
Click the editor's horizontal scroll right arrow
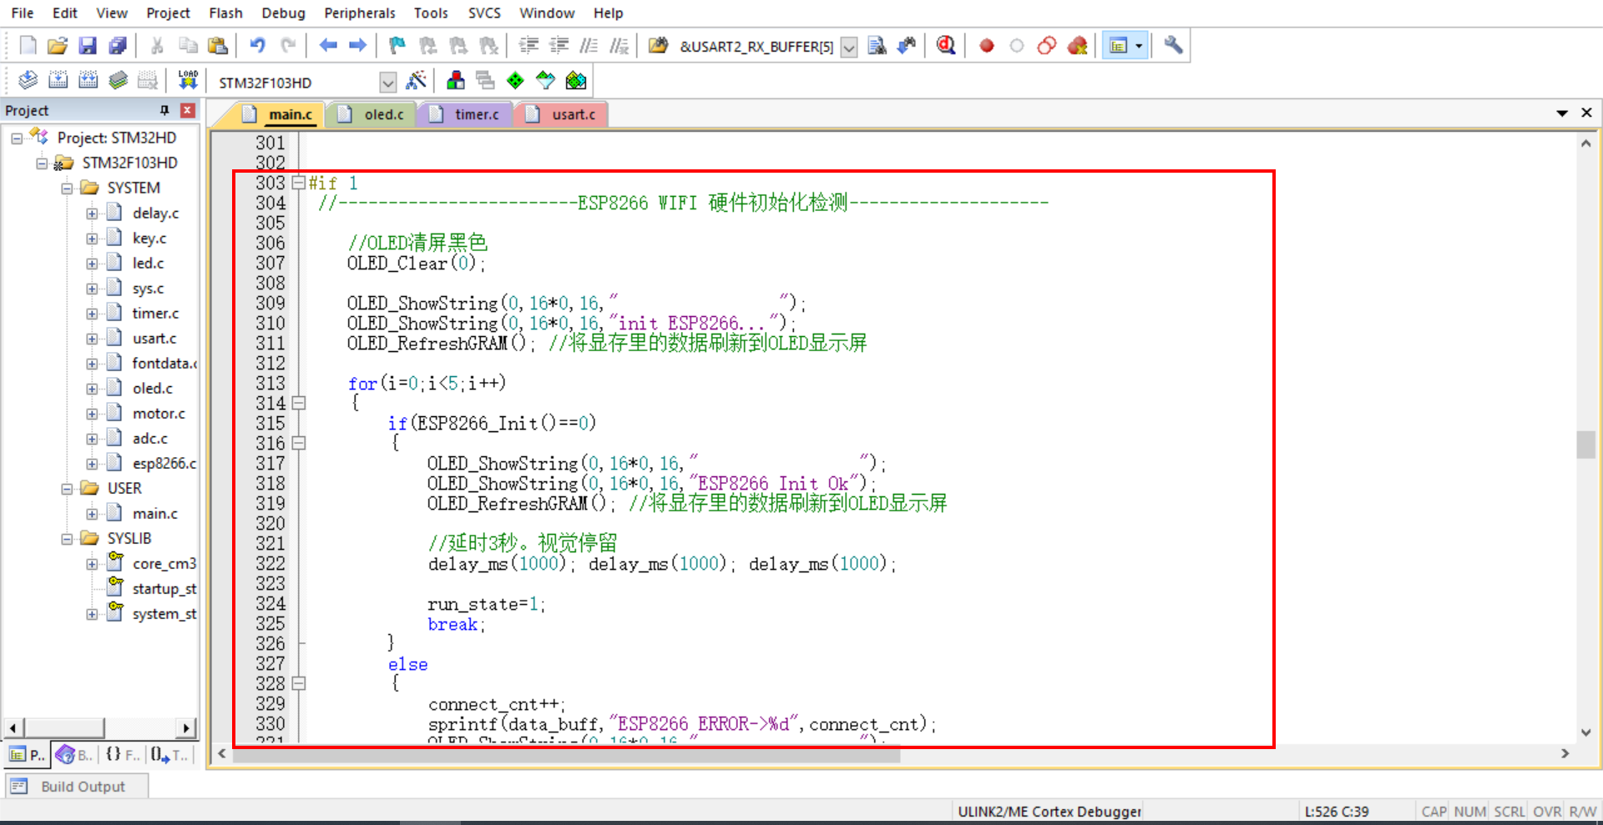coord(1565,753)
